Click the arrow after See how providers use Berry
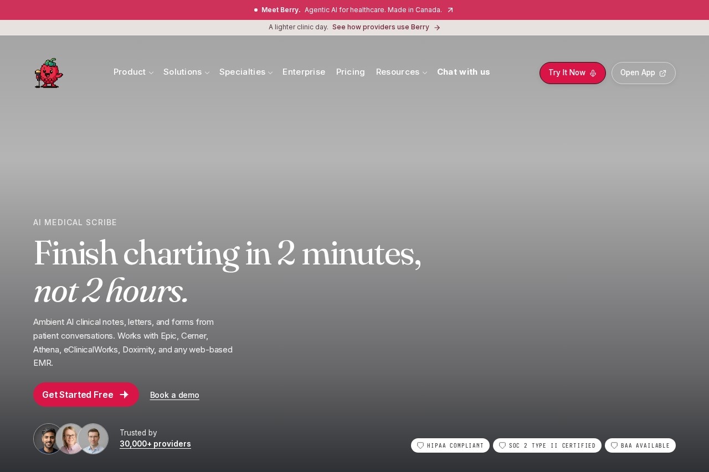This screenshot has width=709, height=472. coord(437,28)
